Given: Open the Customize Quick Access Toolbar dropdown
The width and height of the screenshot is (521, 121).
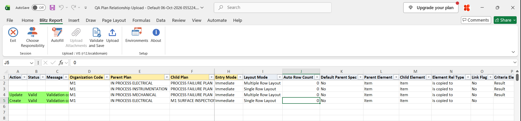Looking at the screenshot, I should pos(86,8).
